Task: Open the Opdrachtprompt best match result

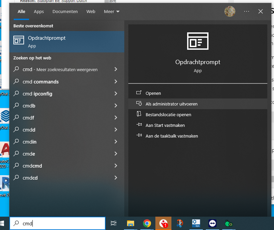Action: (67, 42)
